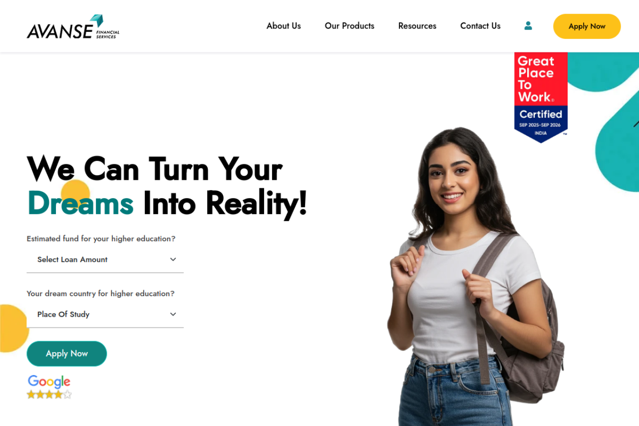Viewport: 639px width, 426px height.
Task: Click the Google logo rating
Action: (x=49, y=382)
